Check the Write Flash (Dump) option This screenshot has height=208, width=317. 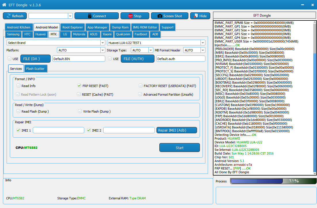point(80,111)
